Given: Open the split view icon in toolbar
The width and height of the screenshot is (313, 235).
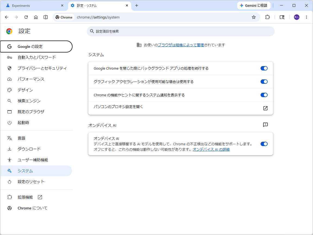Looking at the screenshot, I should pos(46,17).
